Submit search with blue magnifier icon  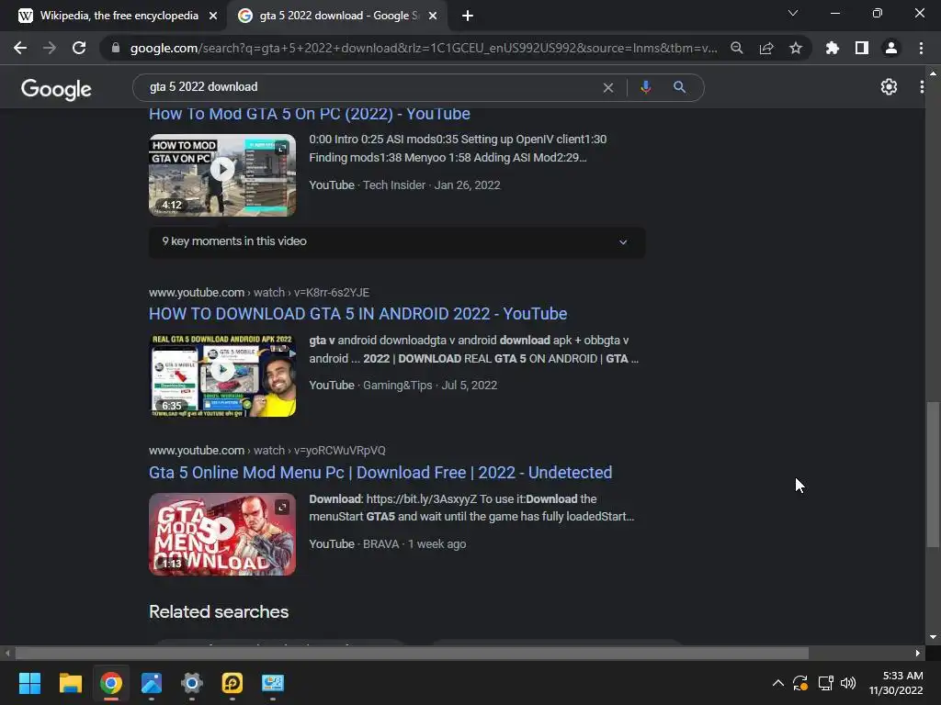pyautogui.click(x=679, y=87)
